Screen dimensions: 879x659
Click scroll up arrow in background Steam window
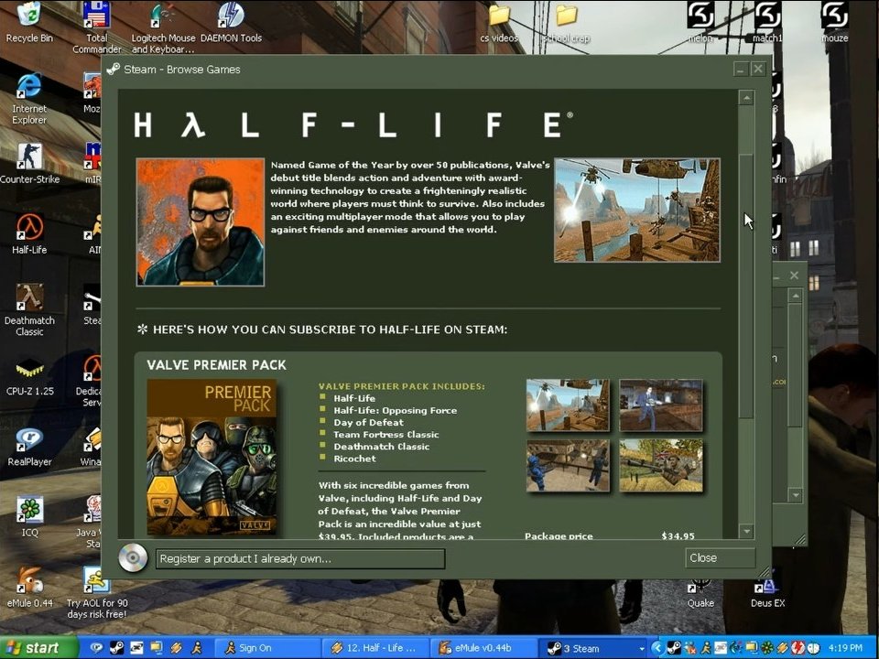click(795, 296)
